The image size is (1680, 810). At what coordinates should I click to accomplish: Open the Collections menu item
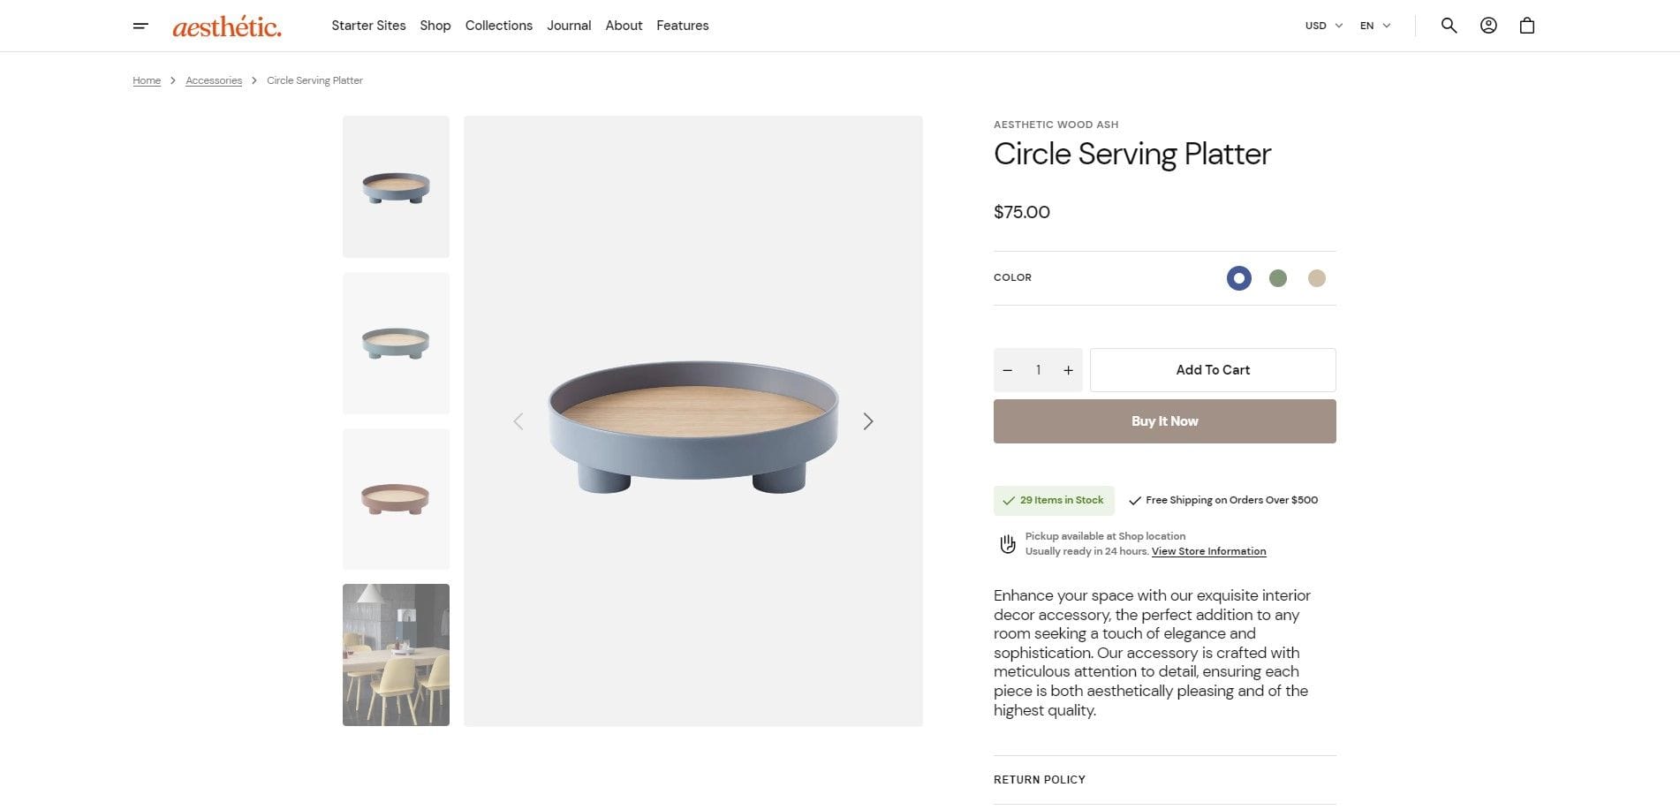click(498, 26)
